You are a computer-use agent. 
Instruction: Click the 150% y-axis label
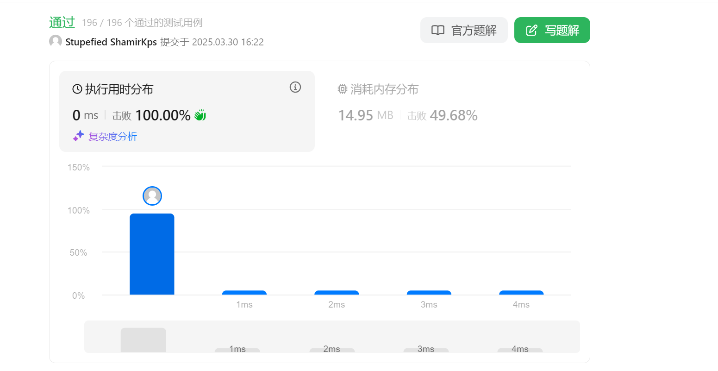point(79,167)
